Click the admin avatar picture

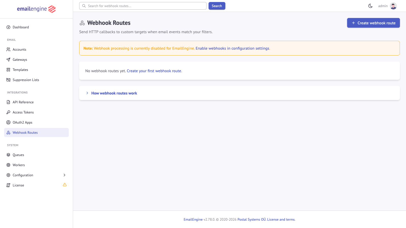pyautogui.click(x=393, y=6)
